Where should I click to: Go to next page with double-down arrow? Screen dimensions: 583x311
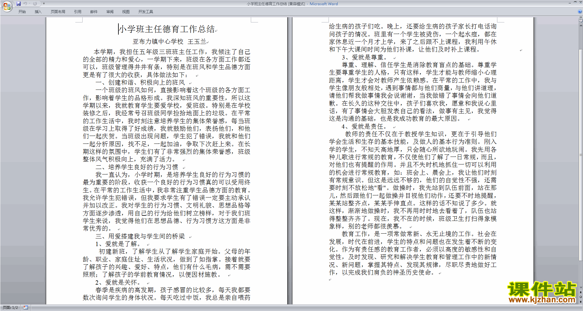(x=581, y=301)
